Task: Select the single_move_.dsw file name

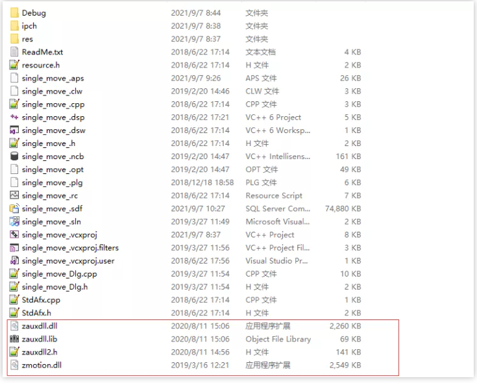Action: [x=53, y=130]
